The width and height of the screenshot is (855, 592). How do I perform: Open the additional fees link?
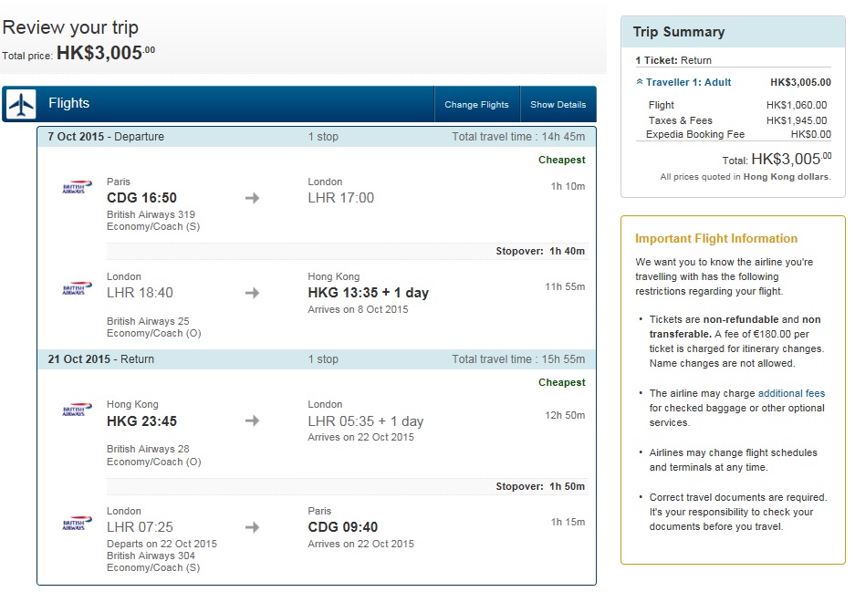(x=791, y=393)
